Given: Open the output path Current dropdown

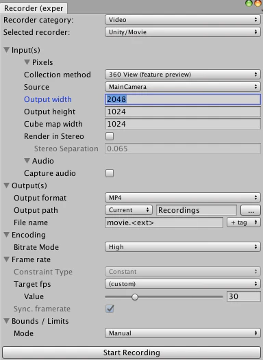Looking at the screenshot, I should (x=129, y=210).
